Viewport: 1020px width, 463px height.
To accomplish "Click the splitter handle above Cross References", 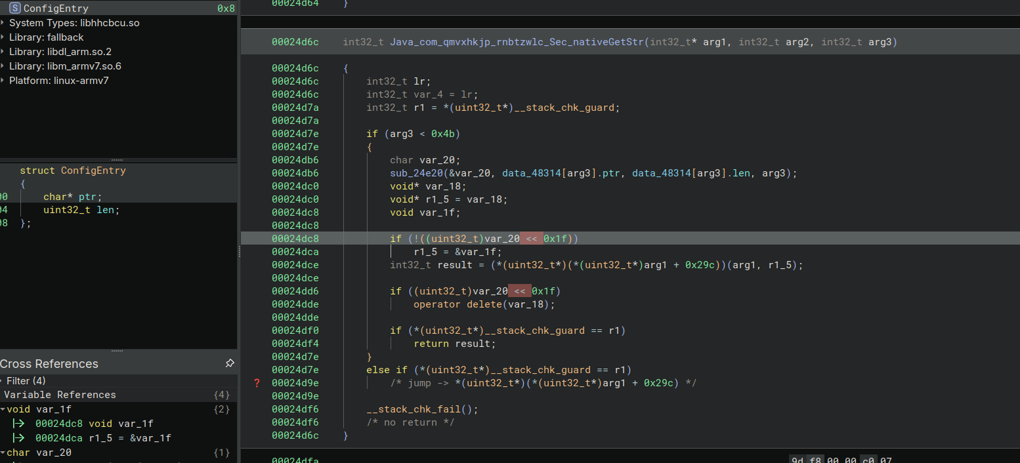I will [x=118, y=352].
